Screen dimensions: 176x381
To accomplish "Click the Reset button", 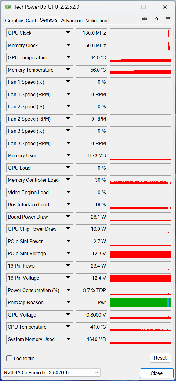I will click(x=160, y=358).
